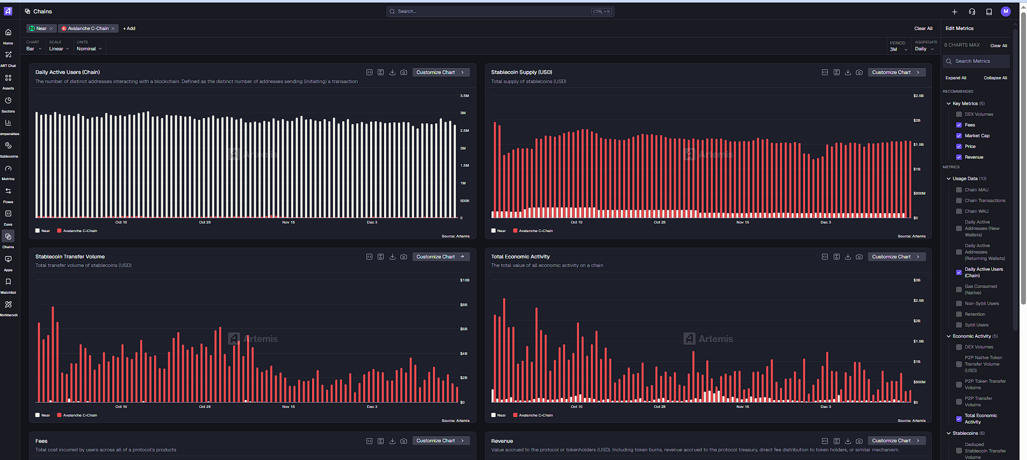Click the plus icon in the top bar
This screenshot has height=460, width=1027.
[x=954, y=12]
